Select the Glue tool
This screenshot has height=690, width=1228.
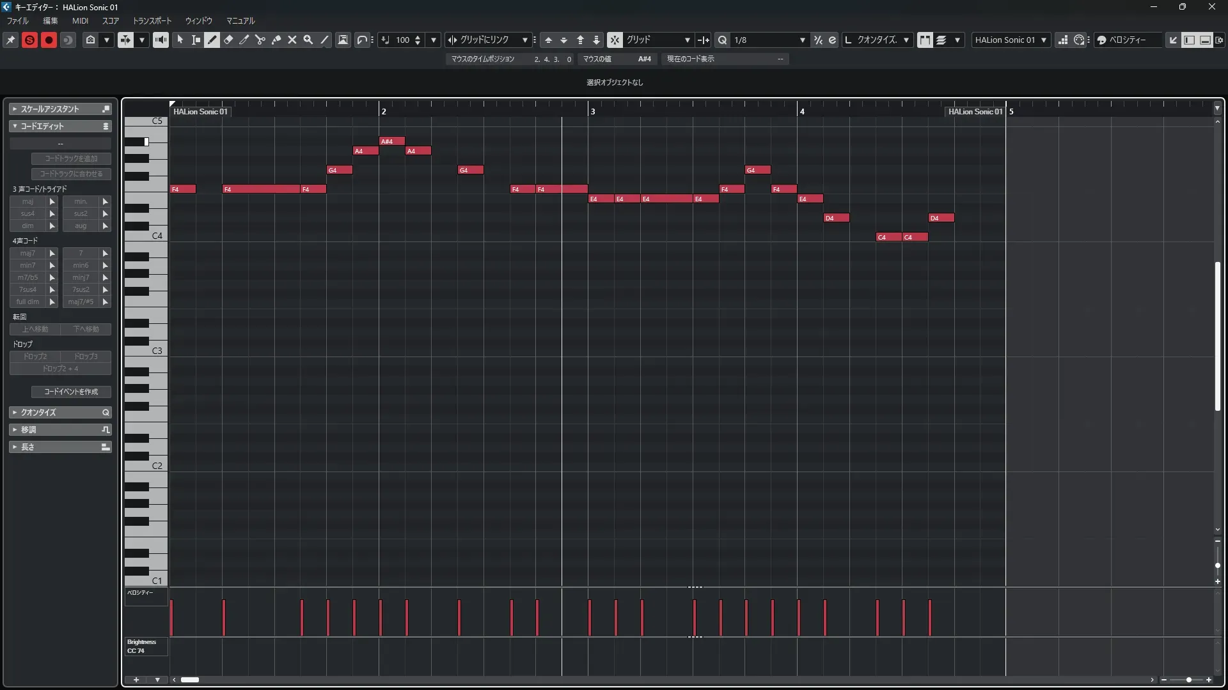[x=276, y=40]
